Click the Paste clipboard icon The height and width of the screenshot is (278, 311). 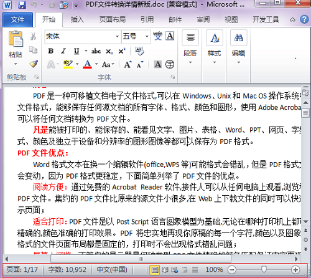coord(16,39)
